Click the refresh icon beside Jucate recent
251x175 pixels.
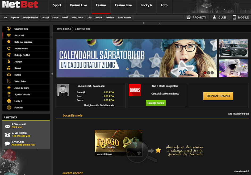[x=9, y=48]
